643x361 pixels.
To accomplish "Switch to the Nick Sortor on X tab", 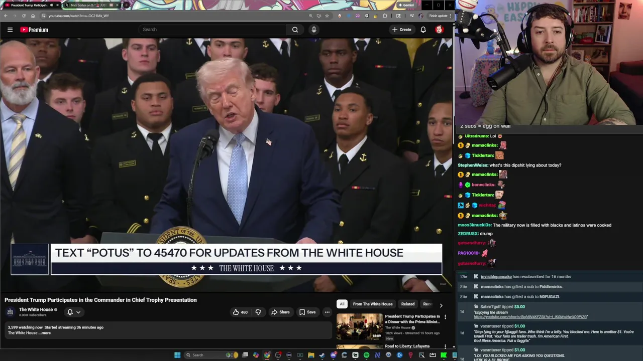I will click(88, 5).
